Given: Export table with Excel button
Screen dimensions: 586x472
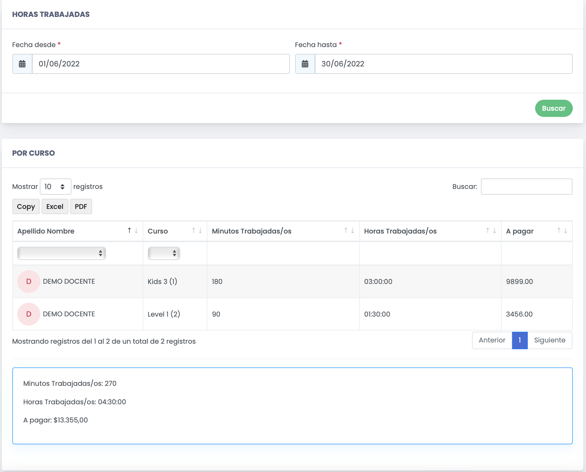Looking at the screenshot, I should (55, 206).
